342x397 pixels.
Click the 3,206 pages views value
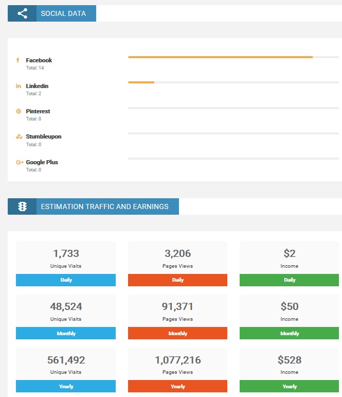(x=177, y=253)
